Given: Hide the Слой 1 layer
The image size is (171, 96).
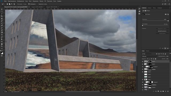Looking at the screenshot, I should 143,79.
